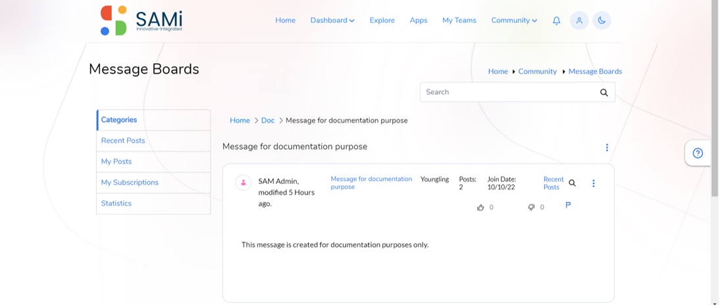Open the user profile icon
Screen dimensions: 720x307
[x=580, y=20]
